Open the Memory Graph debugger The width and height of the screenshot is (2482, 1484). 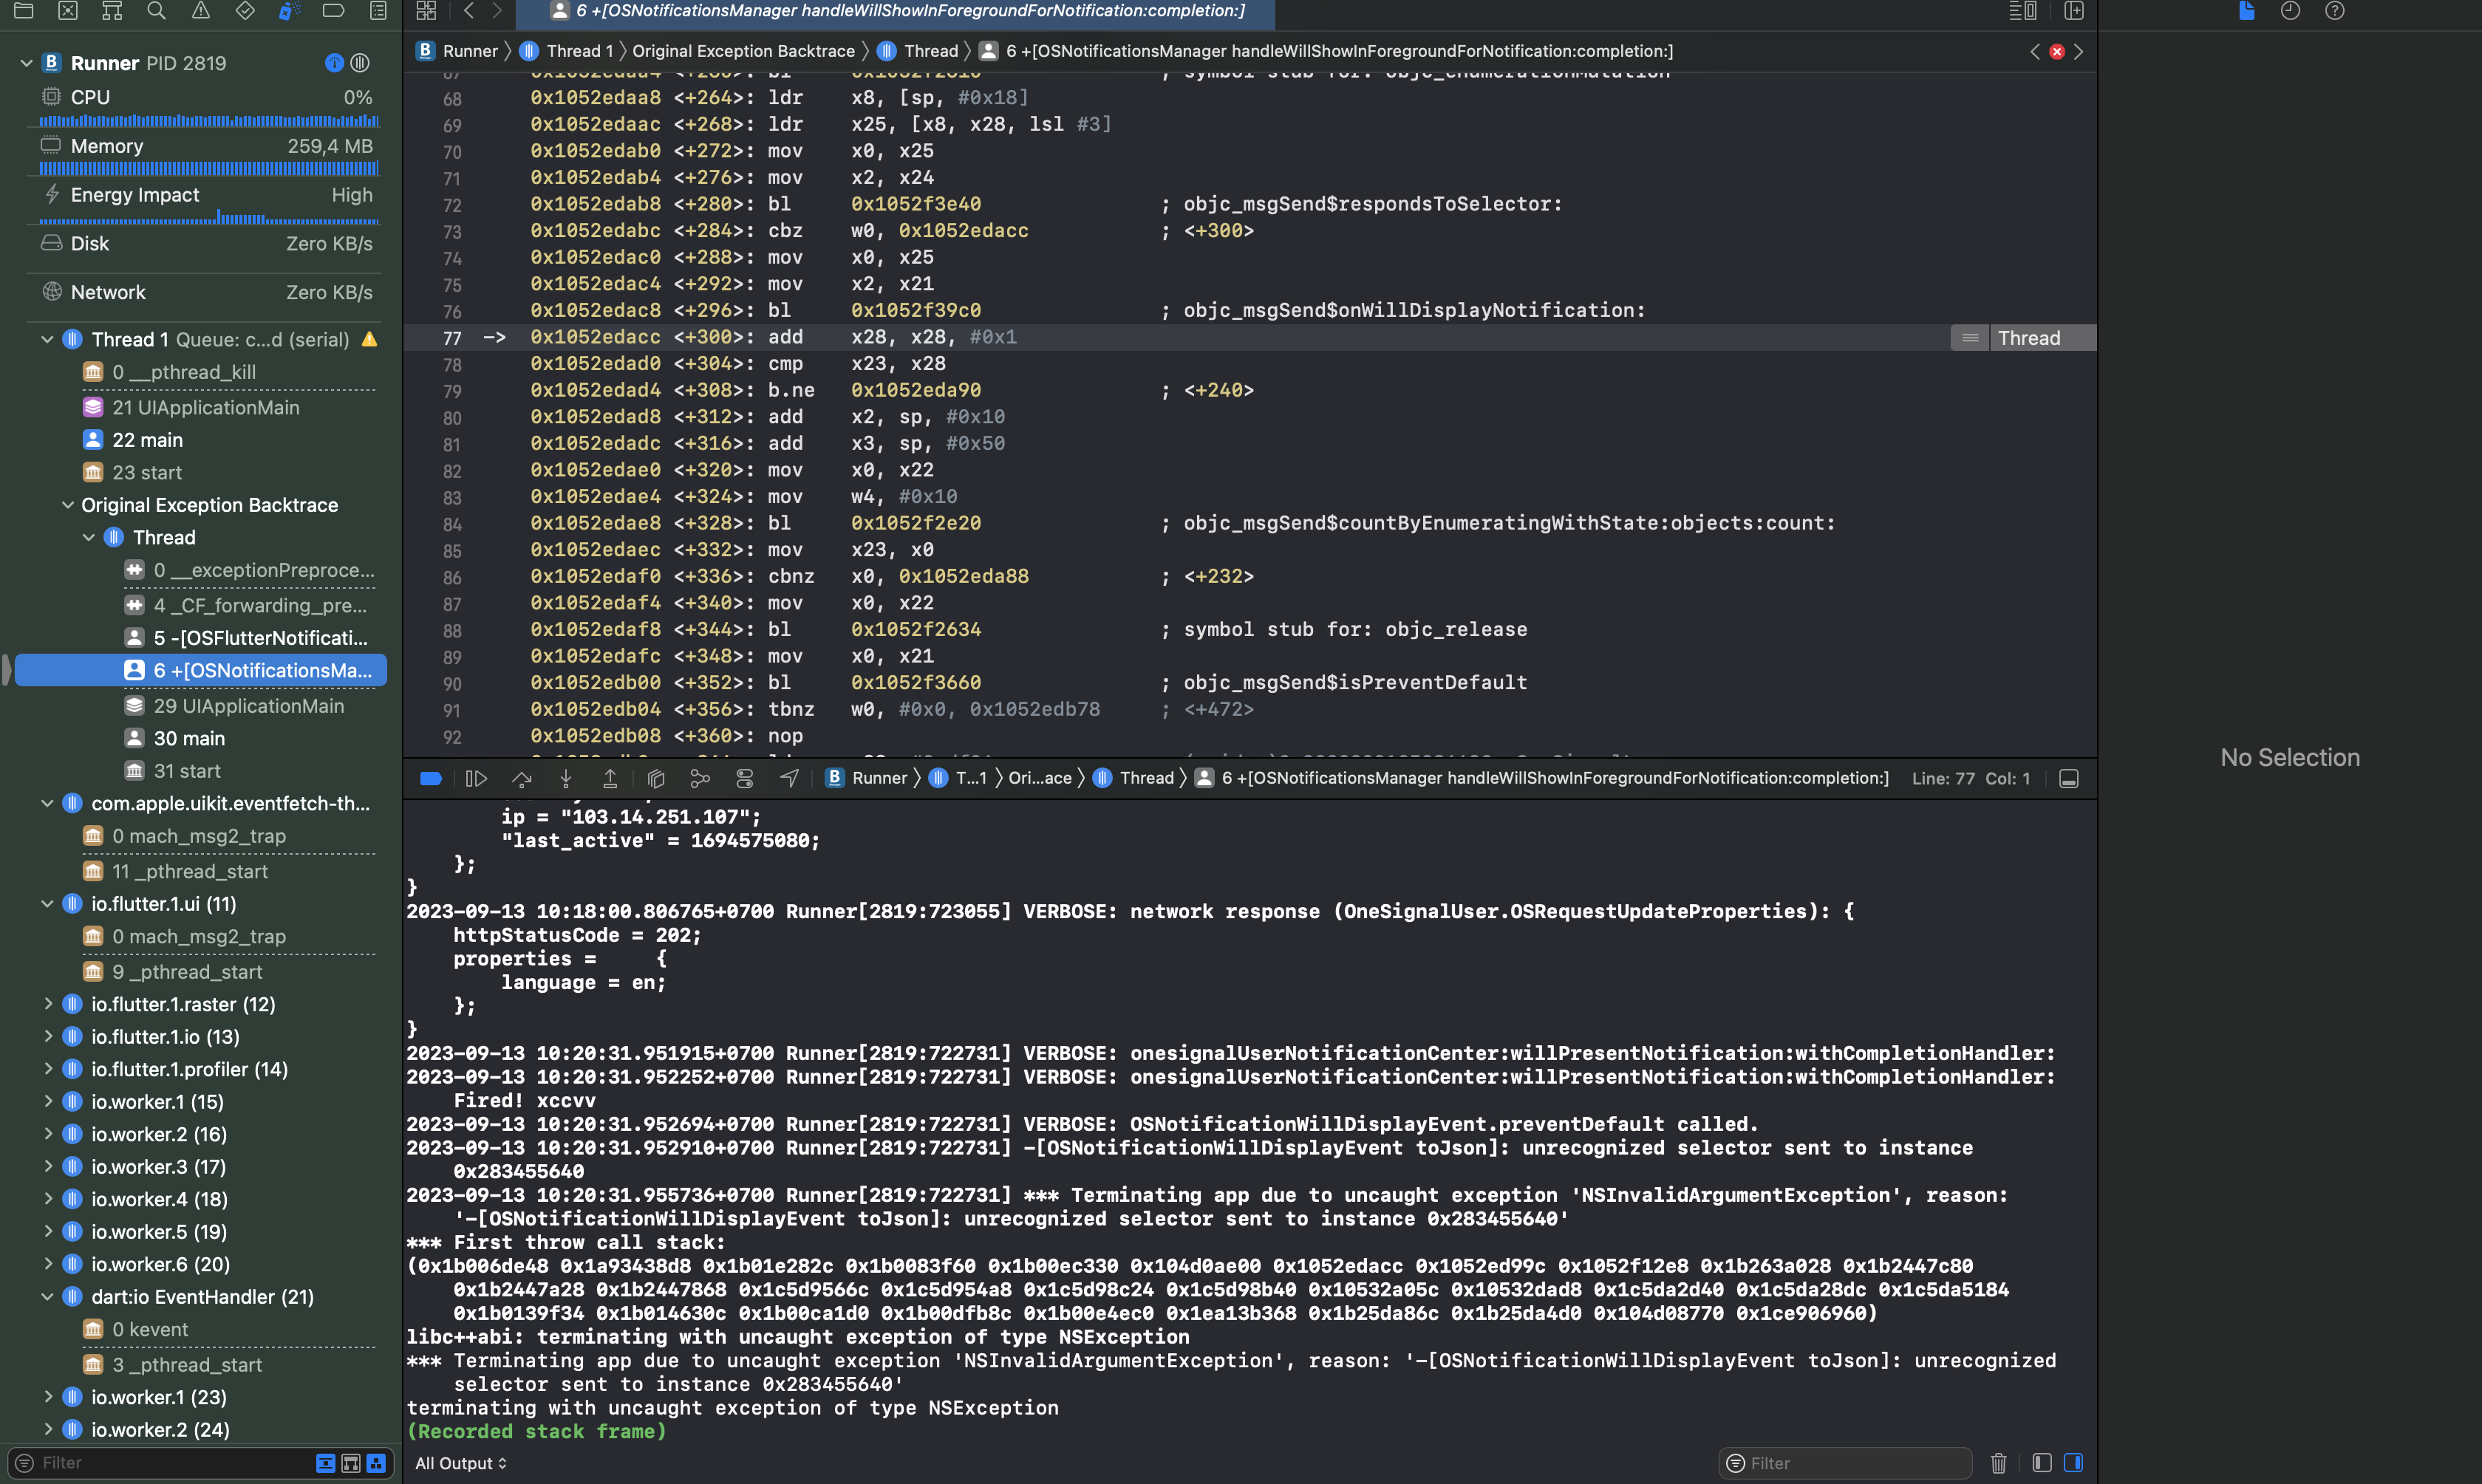[699, 778]
